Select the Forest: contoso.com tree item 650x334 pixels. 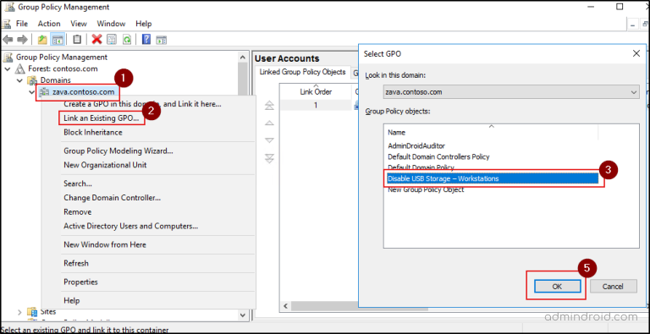[x=63, y=68]
